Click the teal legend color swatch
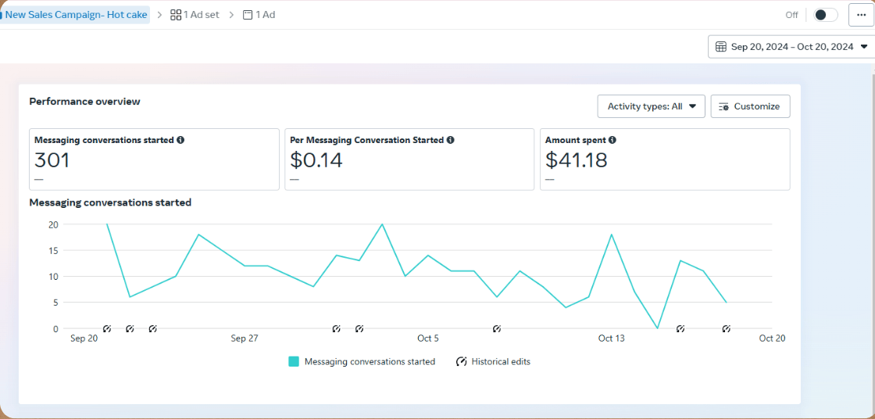This screenshot has width=875, height=419. (294, 362)
